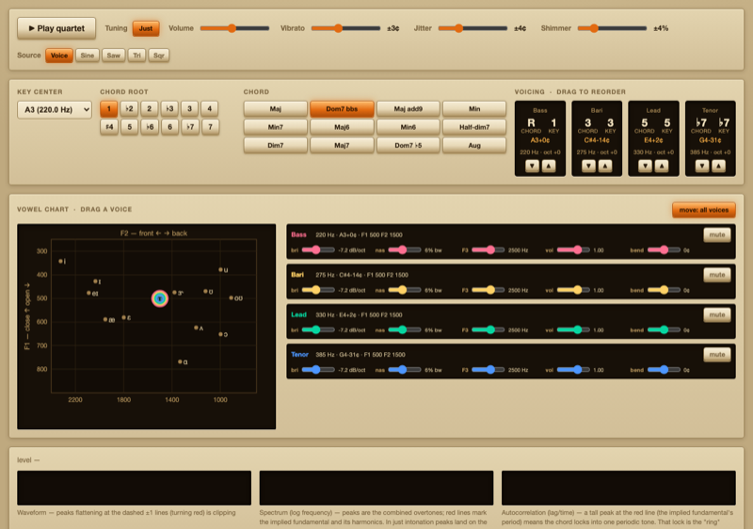Viewport: 753px width, 529px height.
Task: Raise Tenor voice octave with up arrow
Action: coord(718,166)
